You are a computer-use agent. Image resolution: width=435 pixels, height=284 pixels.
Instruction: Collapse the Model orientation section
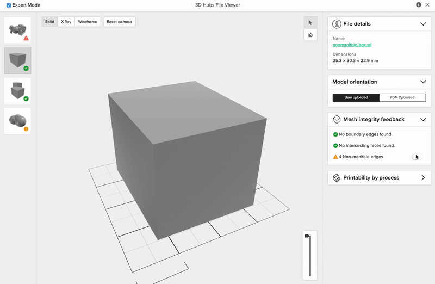point(423,82)
